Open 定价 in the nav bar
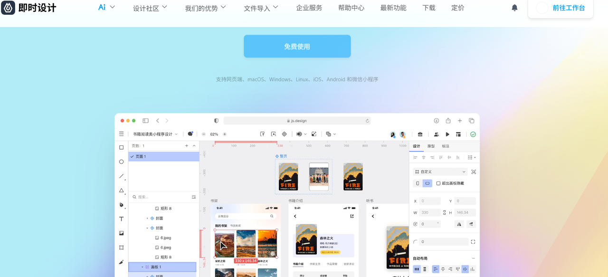This screenshot has width=608, height=277. click(x=458, y=8)
